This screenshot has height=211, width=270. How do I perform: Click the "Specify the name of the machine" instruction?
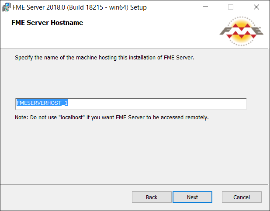[104, 58]
